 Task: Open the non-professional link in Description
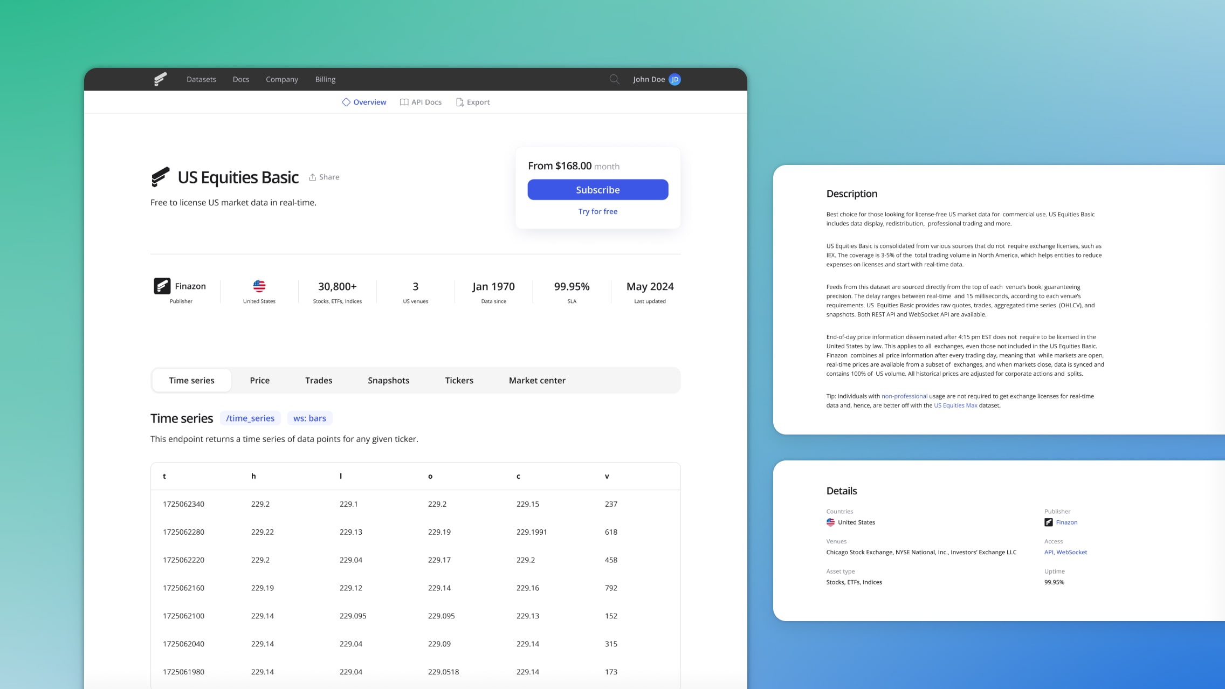click(x=904, y=396)
